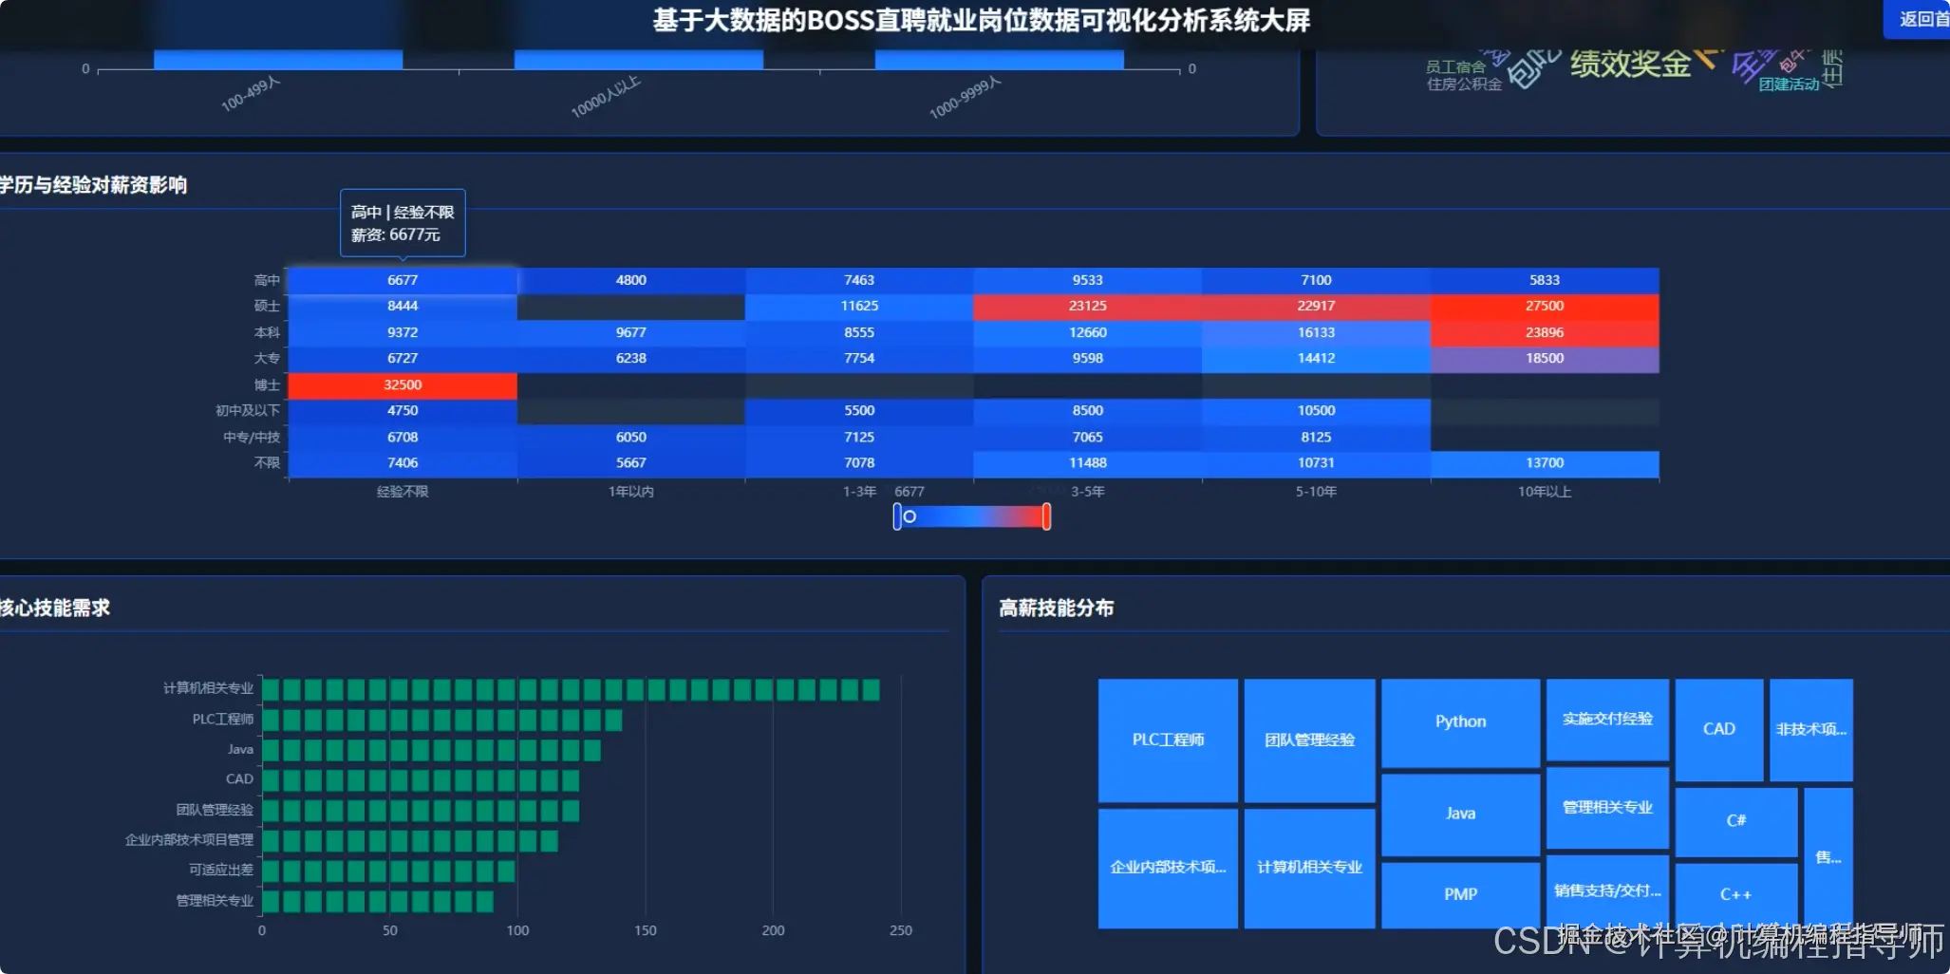Click the green PLC工程师 bar in 核心技能需求
This screenshot has height=974, width=1950.
coord(442,720)
